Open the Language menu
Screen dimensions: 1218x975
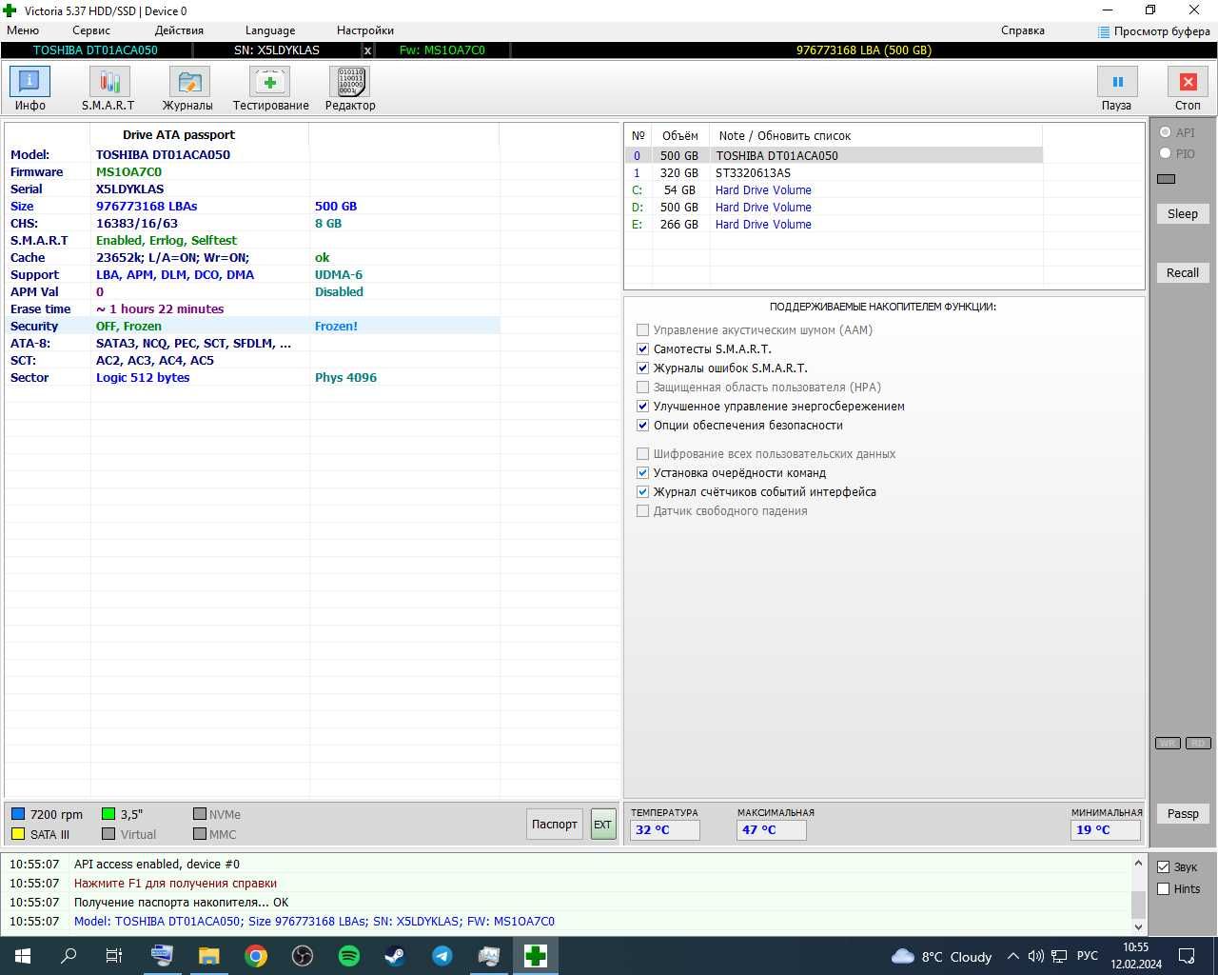[270, 30]
